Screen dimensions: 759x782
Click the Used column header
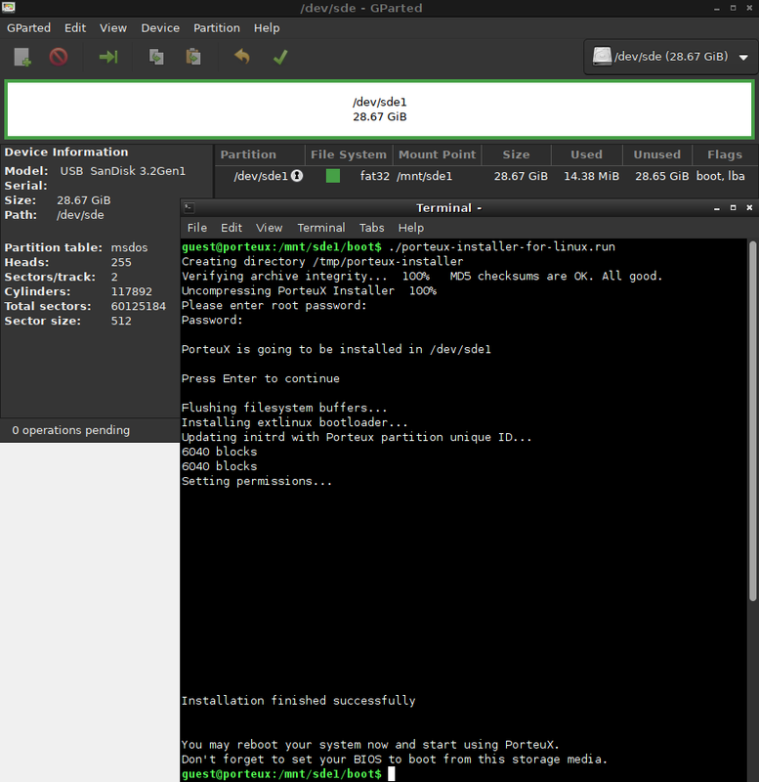pyautogui.click(x=586, y=154)
